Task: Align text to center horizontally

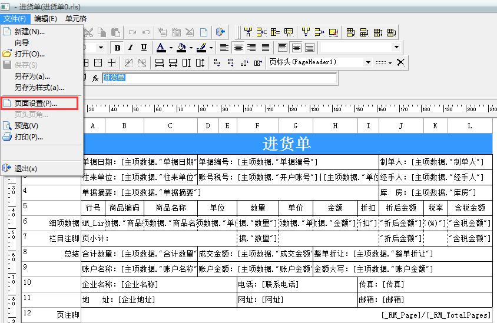Action: [238, 48]
